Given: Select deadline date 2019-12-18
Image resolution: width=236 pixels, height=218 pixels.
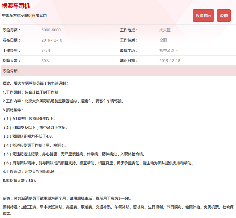Looking at the screenshot, I should pyautogui.click(x=170, y=60).
